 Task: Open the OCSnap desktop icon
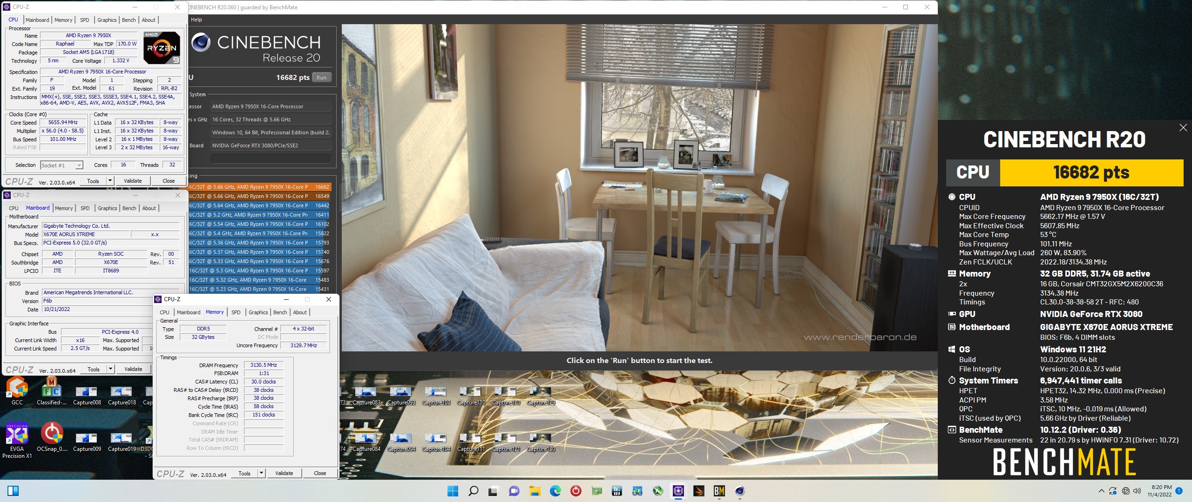(52, 437)
